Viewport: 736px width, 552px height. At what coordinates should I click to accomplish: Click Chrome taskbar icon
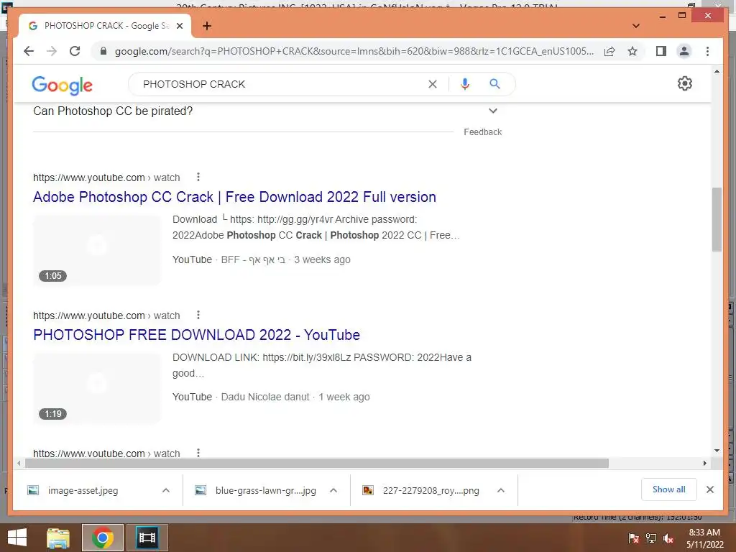point(102,538)
